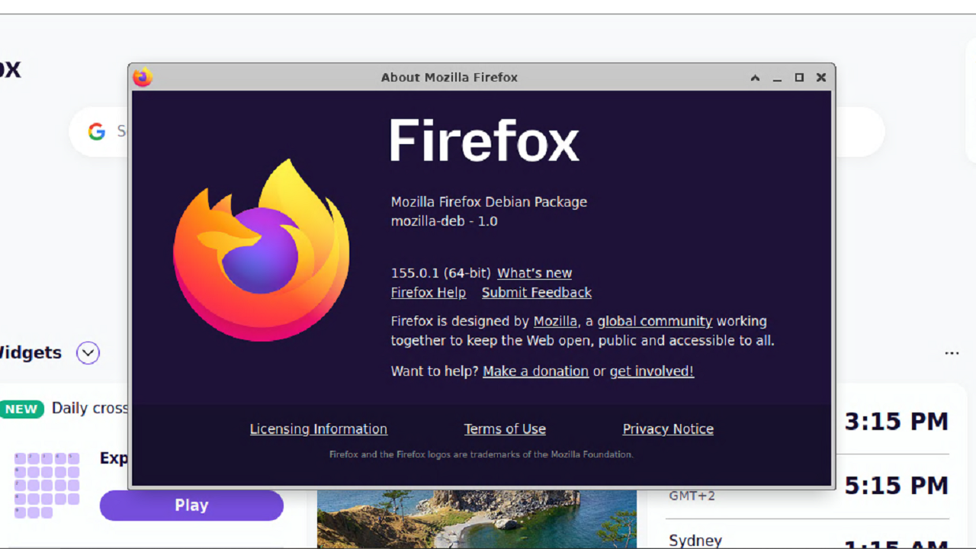Click the "Mozilla Firefox Debian Package" text
This screenshot has height=549, width=976.
pos(489,202)
